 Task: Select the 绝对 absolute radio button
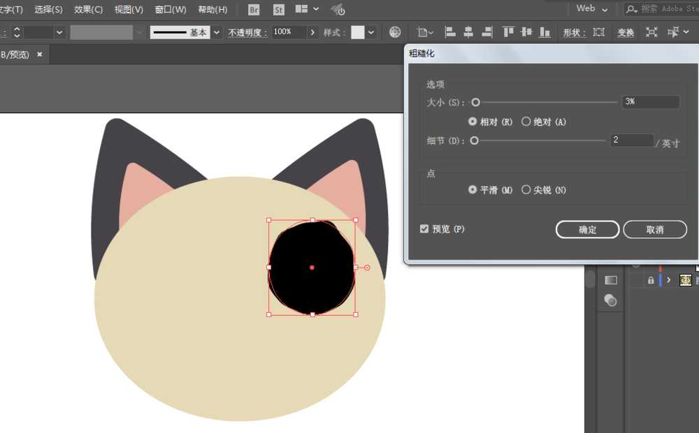pyautogui.click(x=526, y=121)
